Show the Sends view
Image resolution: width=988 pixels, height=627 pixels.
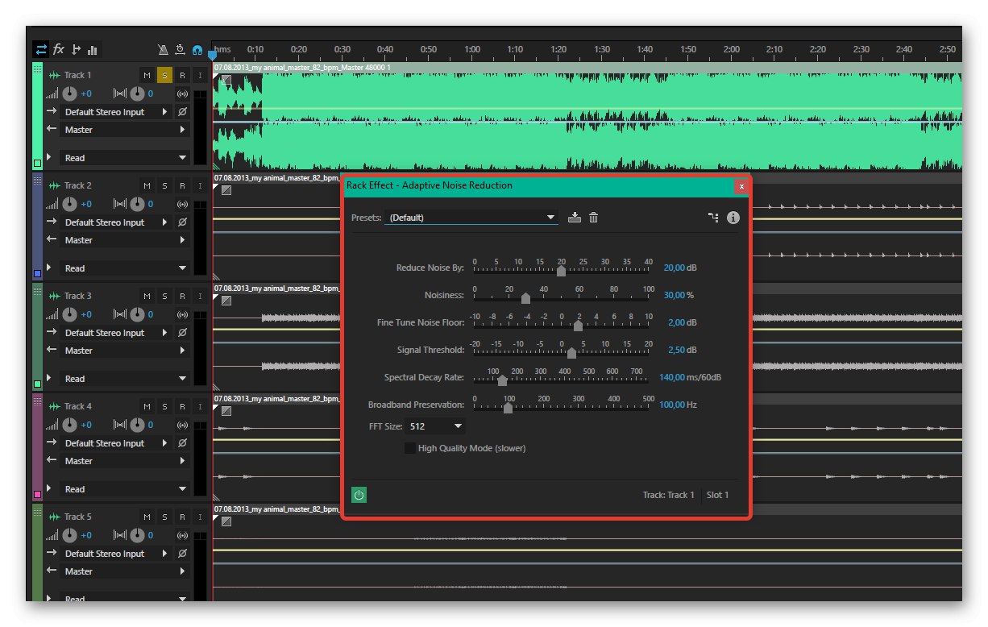tap(77, 50)
